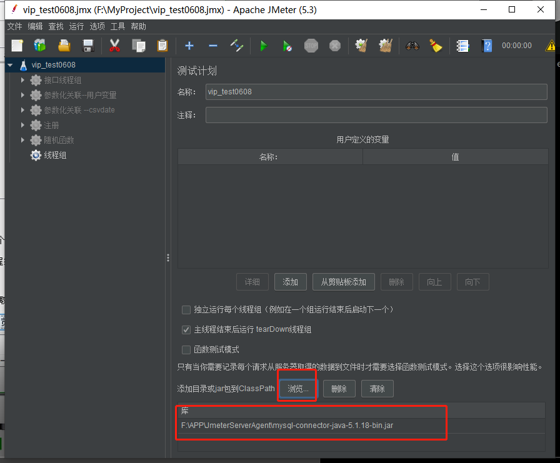Click the ClassPath 删除 button
Image resolution: width=560 pixels, height=463 pixels.
339,389
